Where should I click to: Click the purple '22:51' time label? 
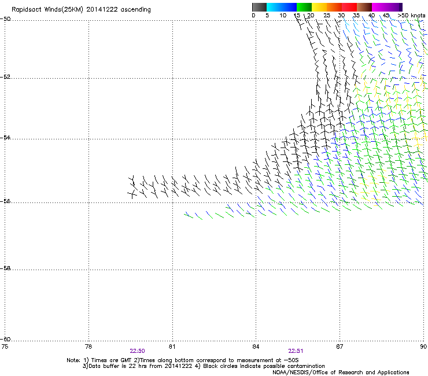click(296, 351)
